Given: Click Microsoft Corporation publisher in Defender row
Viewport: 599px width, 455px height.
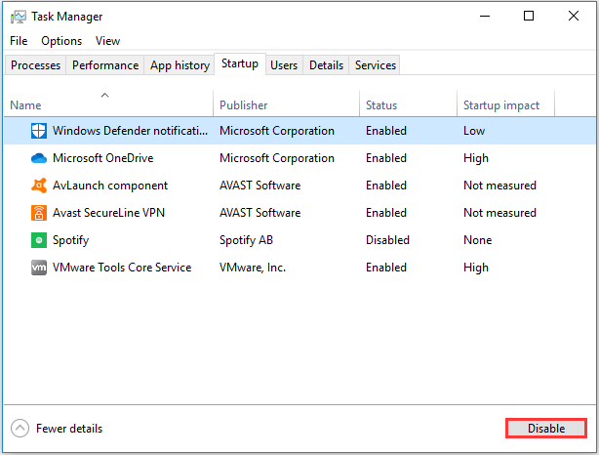Looking at the screenshot, I should coord(277,131).
